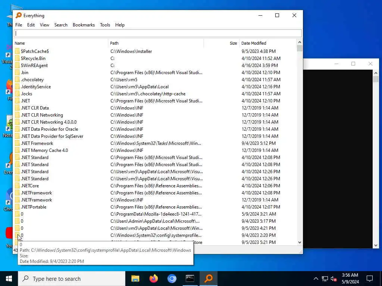Open network status tray icon
The image size is (382, 286).
(x=325, y=279)
